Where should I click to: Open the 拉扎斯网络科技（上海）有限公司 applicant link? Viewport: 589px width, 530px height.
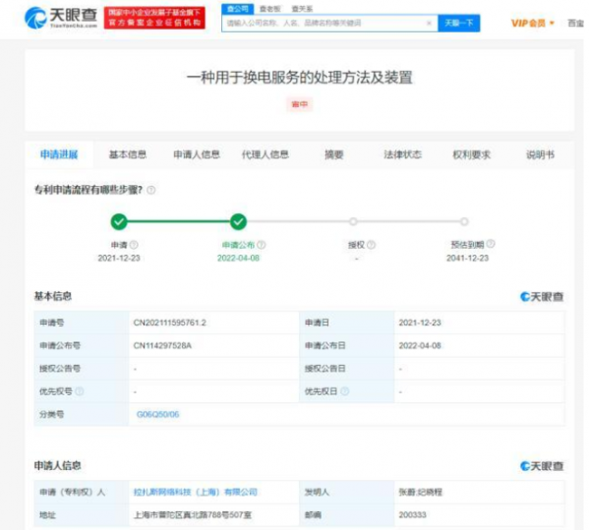click(x=196, y=492)
